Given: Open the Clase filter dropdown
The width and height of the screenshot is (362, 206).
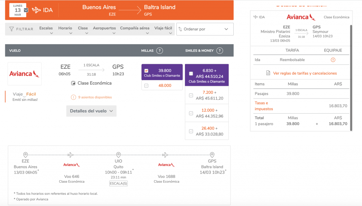Looking at the screenshot, I should click(x=83, y=30).
